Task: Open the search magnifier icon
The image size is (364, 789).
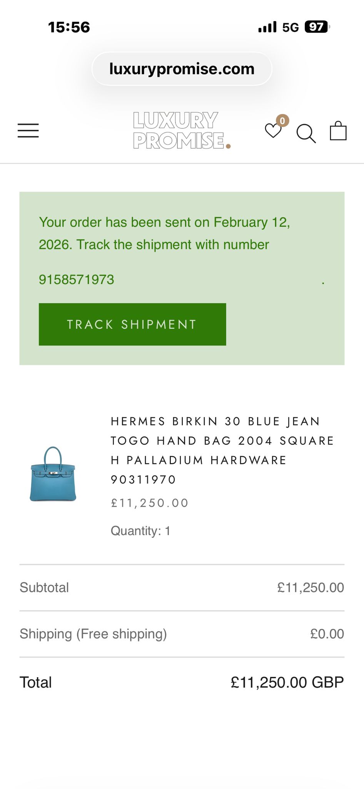Action: (307, 134)
